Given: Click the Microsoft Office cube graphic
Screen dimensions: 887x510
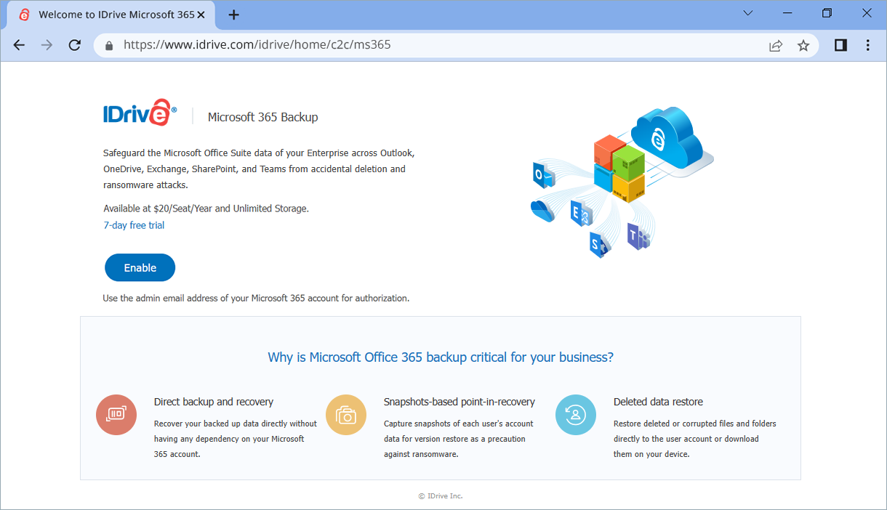Looking at the screenshot, I should 619,169.
